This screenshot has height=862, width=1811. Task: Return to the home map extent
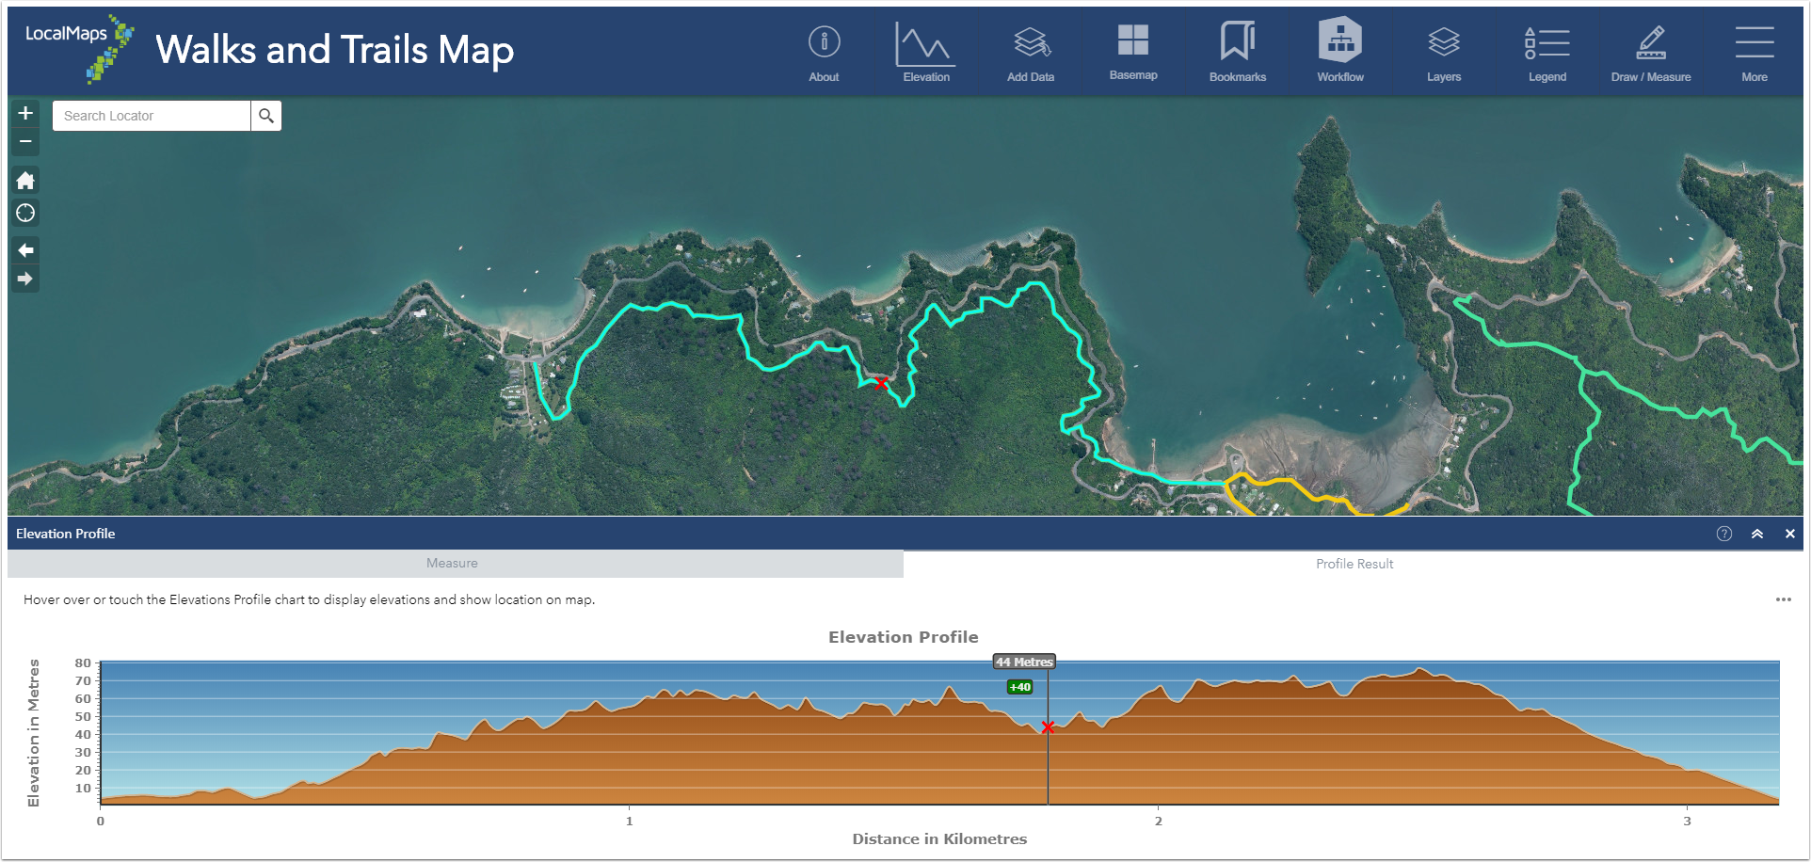[x=25, y=180]
